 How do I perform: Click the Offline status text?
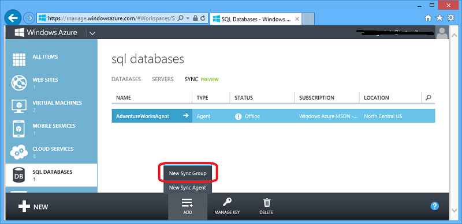[x=252, y=116]
